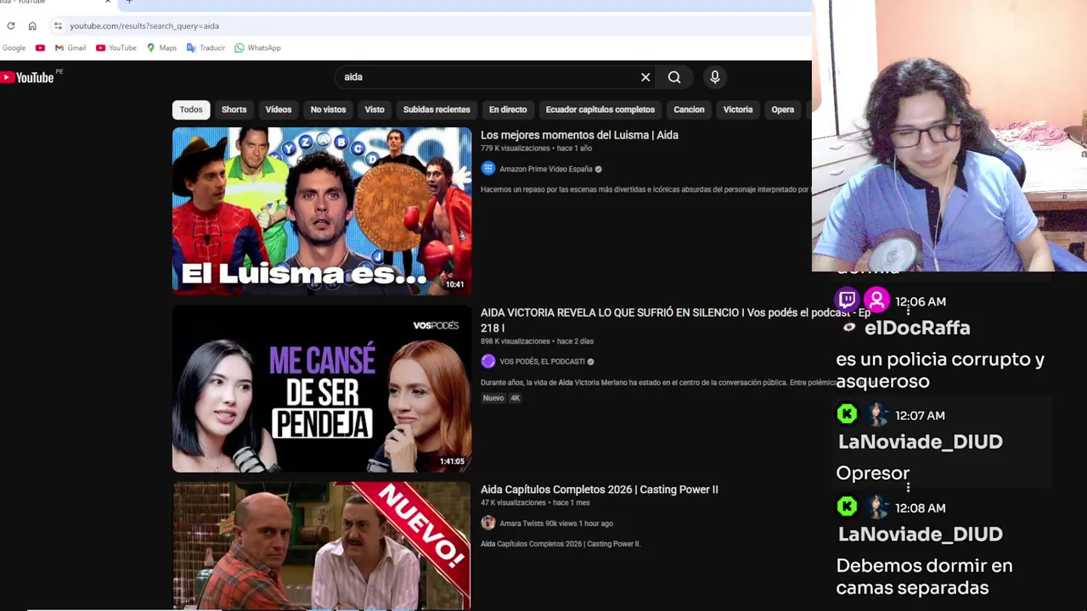Click LaNoviade_DIUD username above Debemos dormir
1087x611 pixels.
pyautogui.click(x=920, y=534)
